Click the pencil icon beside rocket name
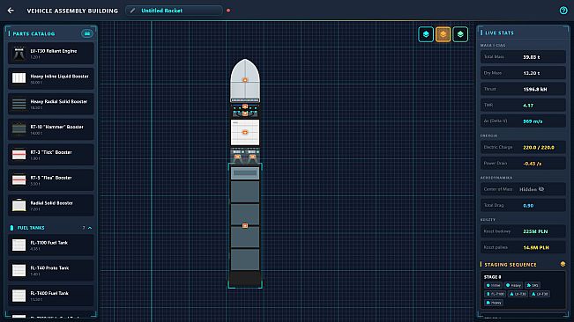The width and height of the screenshot is (574, 322). (133, 11)
